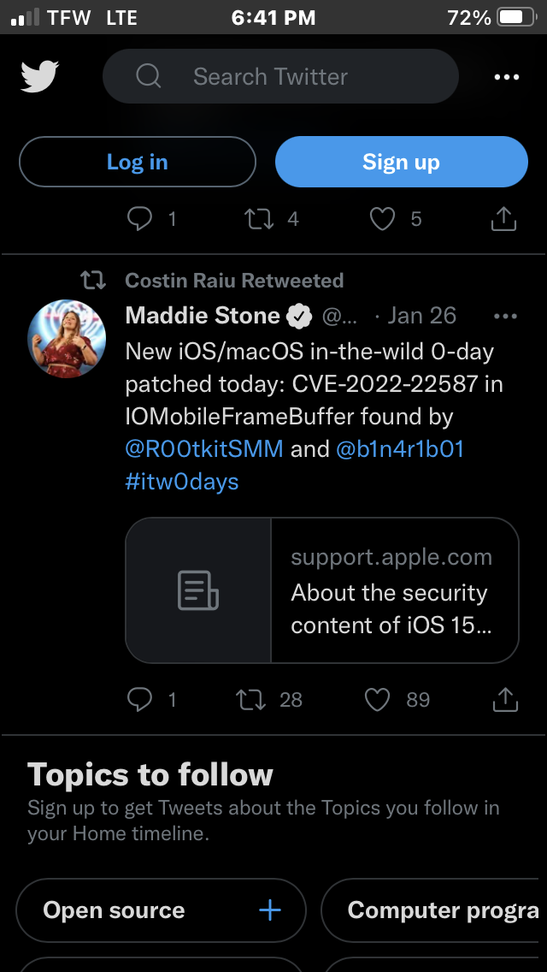View Maddie Stone's profile picture
The height and width of the screenshot is (972, 547).
67,339
